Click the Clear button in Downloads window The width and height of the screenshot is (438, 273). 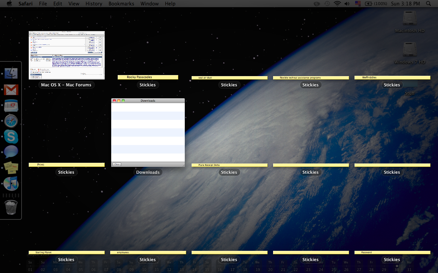[117, 164]
